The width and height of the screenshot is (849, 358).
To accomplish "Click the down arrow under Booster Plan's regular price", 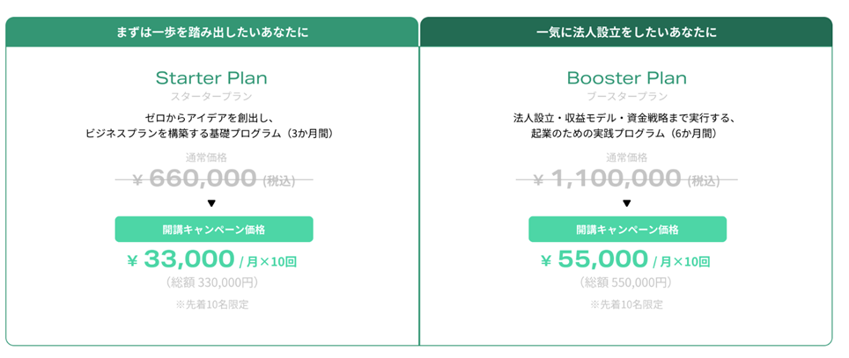I will click(627, 203).
